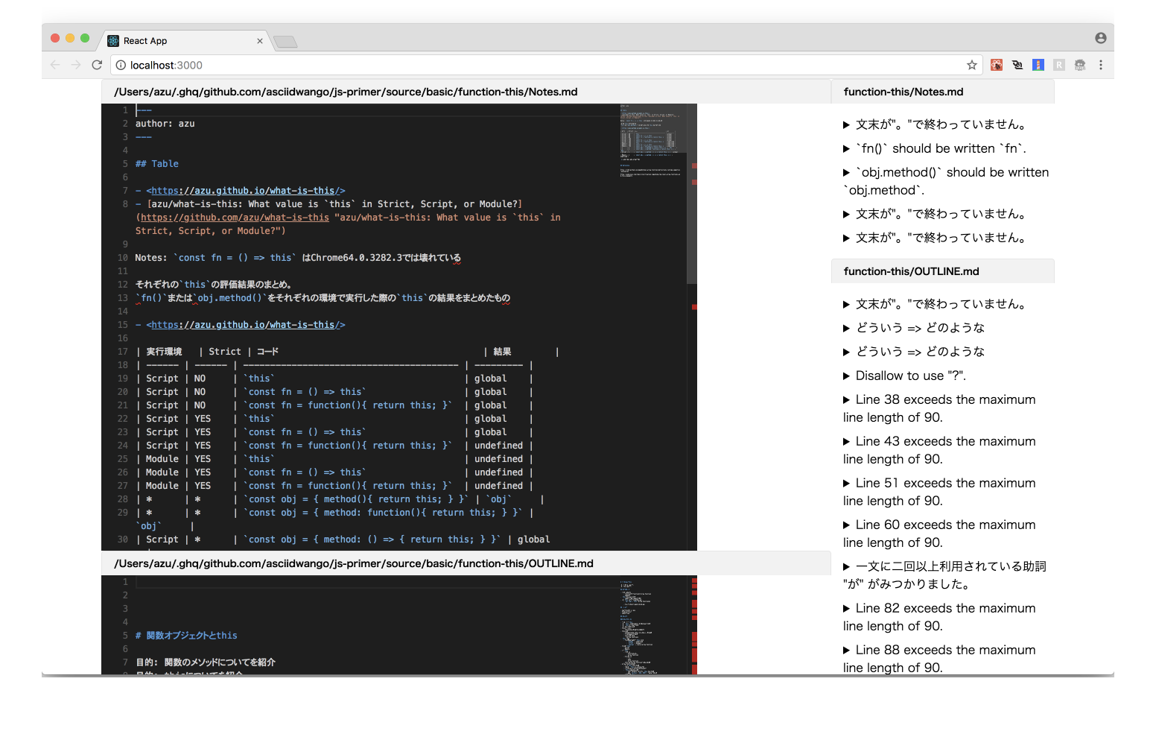Expand the Line 43 exceeds maximum message
This screenshot has width=1156, height=734.
click(940, 450)
